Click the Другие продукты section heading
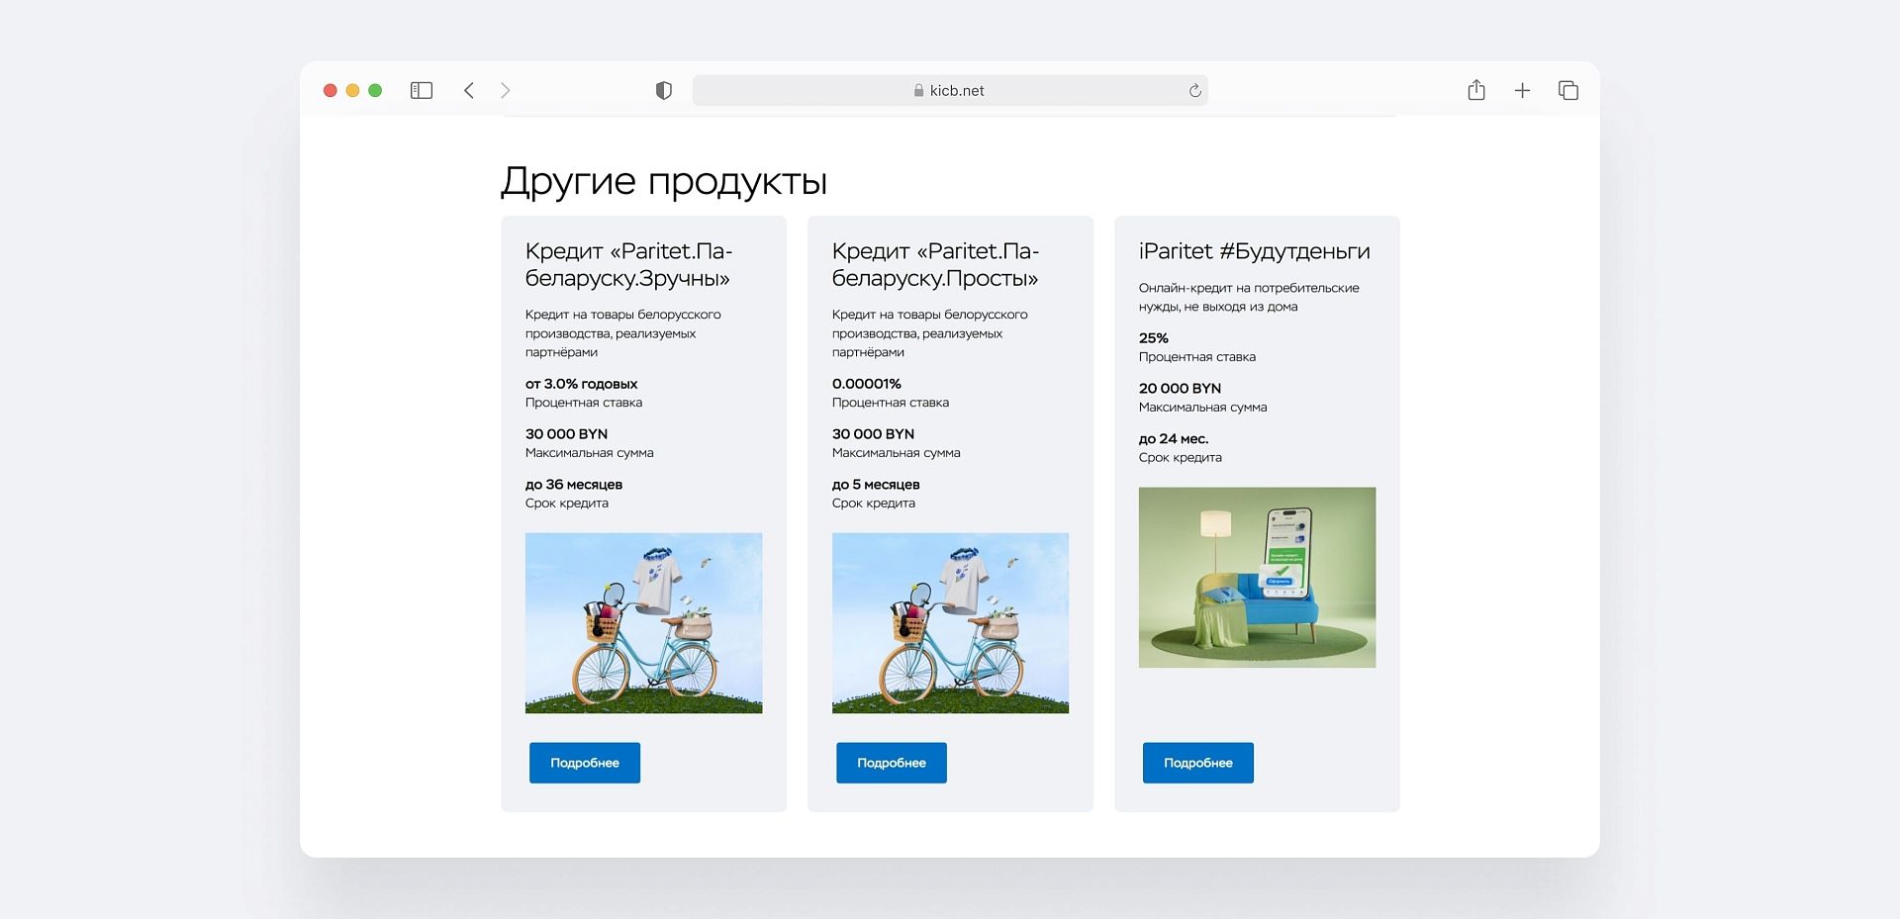Screen dimensions: 1900x919 [664, 181]
